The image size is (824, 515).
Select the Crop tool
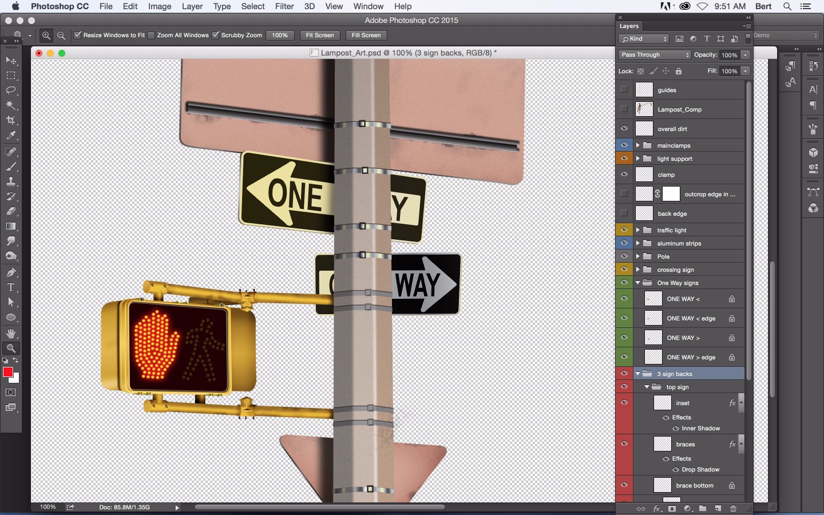pyautogui.click(x=11, y=121)
